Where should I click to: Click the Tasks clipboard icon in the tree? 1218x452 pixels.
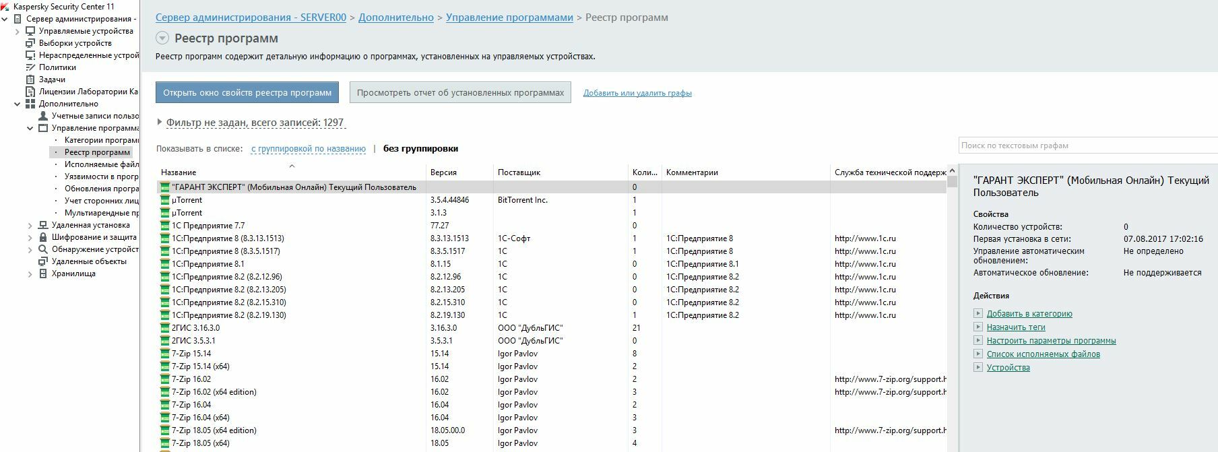click(x=30, y=79)
